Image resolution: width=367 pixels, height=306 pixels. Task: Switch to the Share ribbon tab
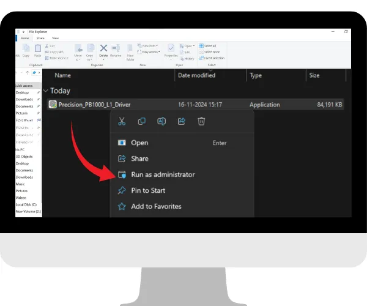(40, 38)
